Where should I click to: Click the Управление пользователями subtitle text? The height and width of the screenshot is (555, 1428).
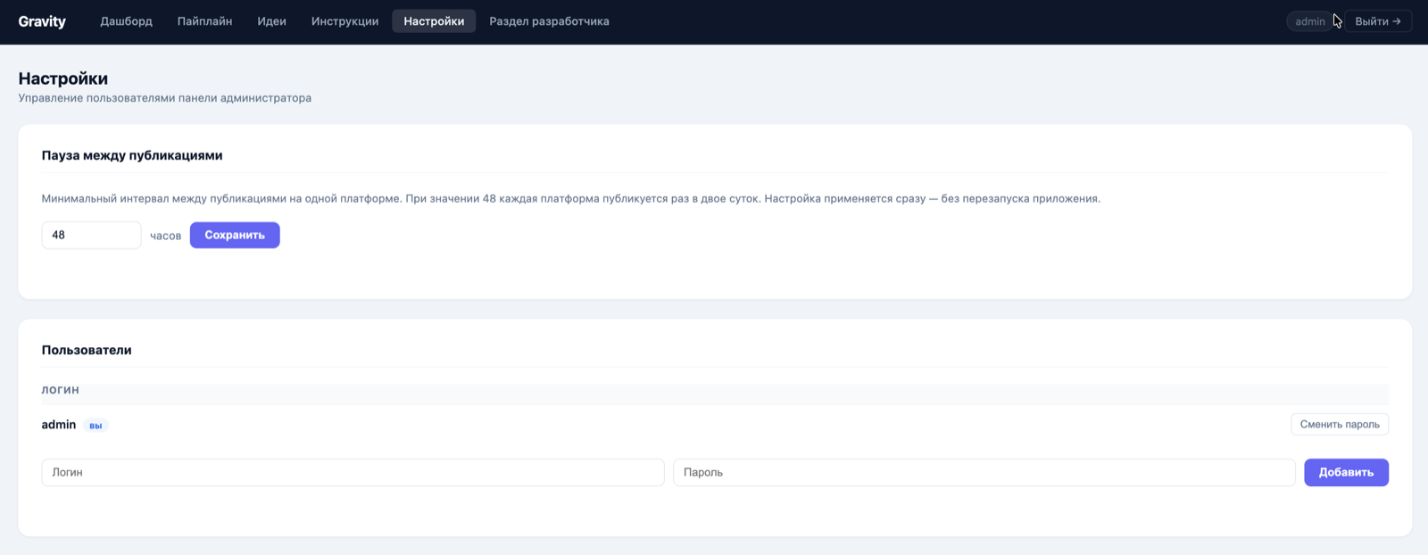165,98
